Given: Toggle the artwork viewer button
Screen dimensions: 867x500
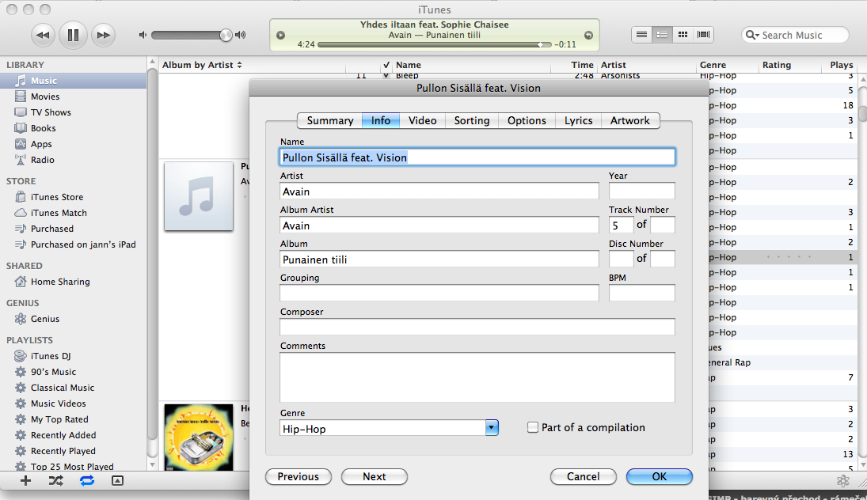Looking at the screenshot, I should [x=117, y=481].
